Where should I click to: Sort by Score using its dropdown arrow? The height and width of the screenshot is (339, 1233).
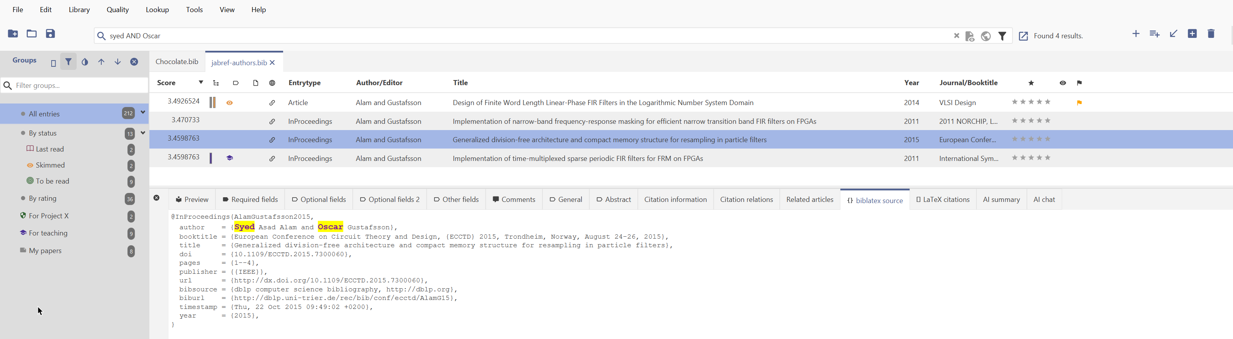pyautogui.click(x=201, y=82)
